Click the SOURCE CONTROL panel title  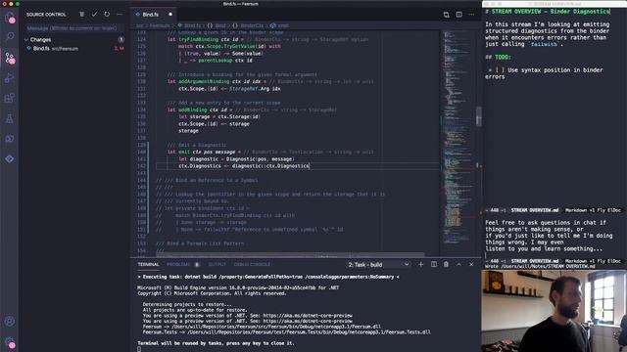pyautogui.click(x=46, y=15)
